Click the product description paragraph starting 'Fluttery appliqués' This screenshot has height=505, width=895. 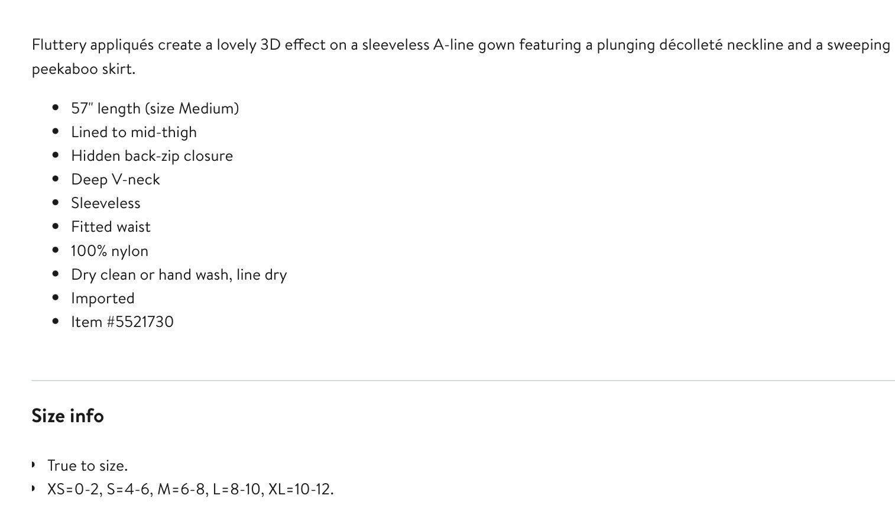(461, 56)
